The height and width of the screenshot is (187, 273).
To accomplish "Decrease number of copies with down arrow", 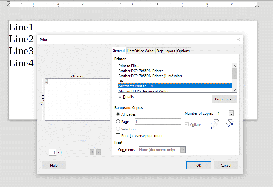I will [x=231, y=114].
